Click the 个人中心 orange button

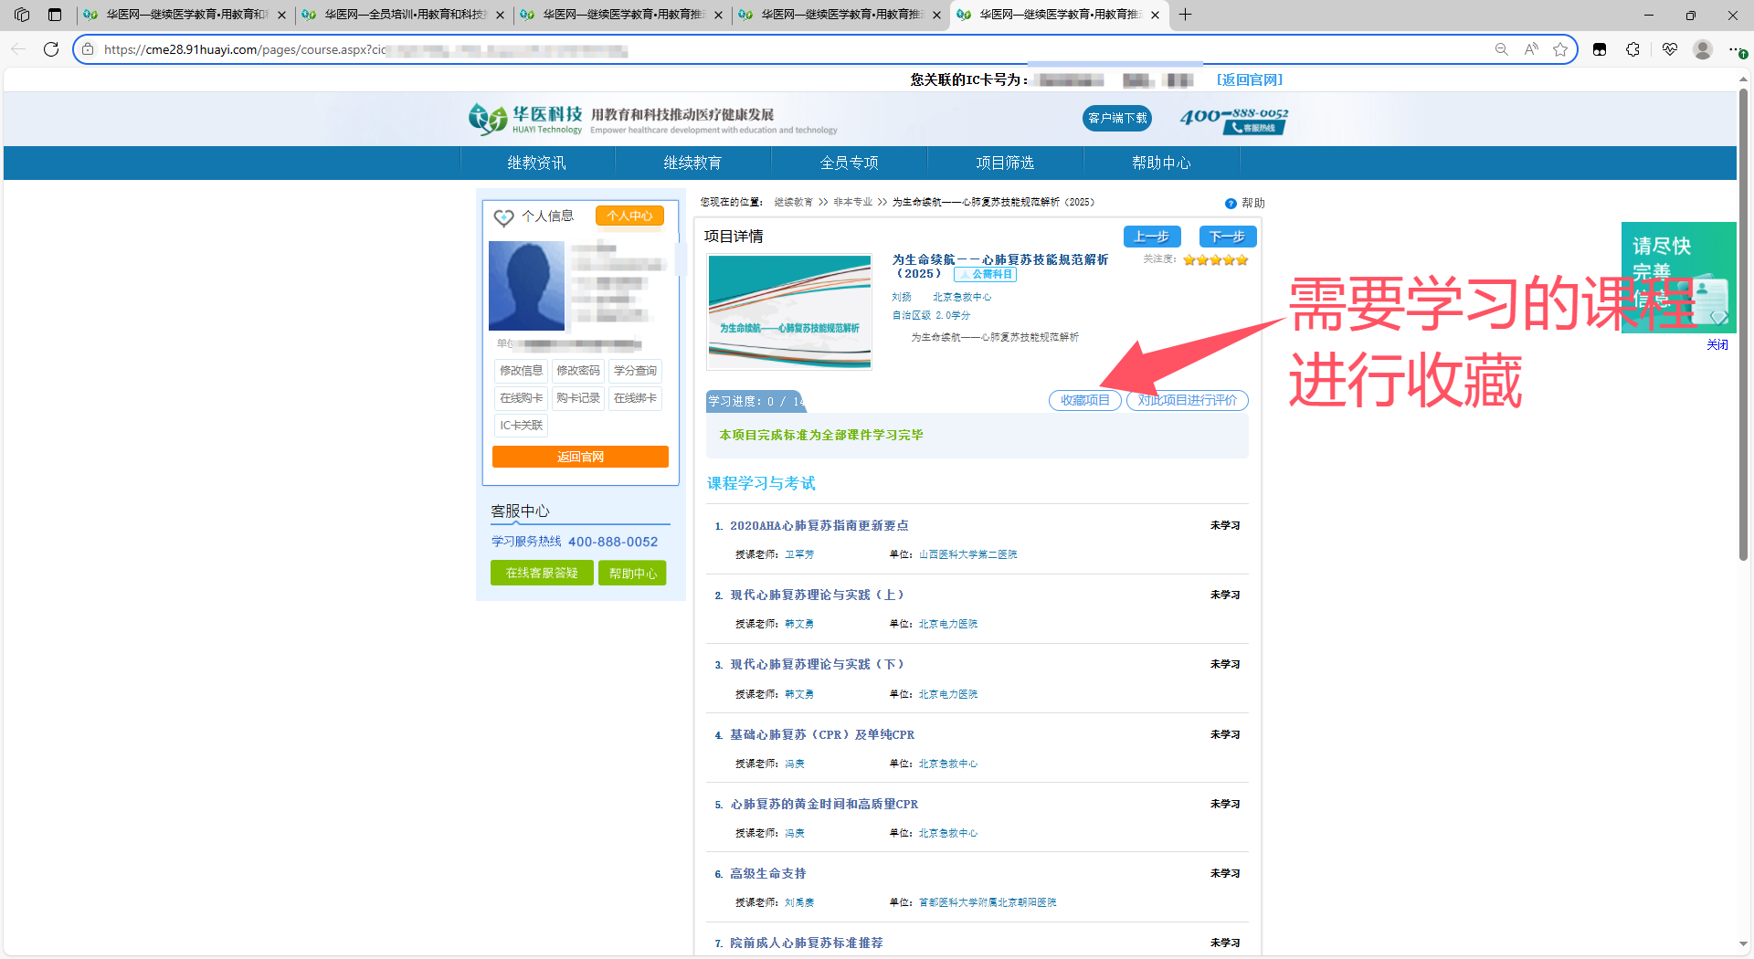(x=629, y=216)
